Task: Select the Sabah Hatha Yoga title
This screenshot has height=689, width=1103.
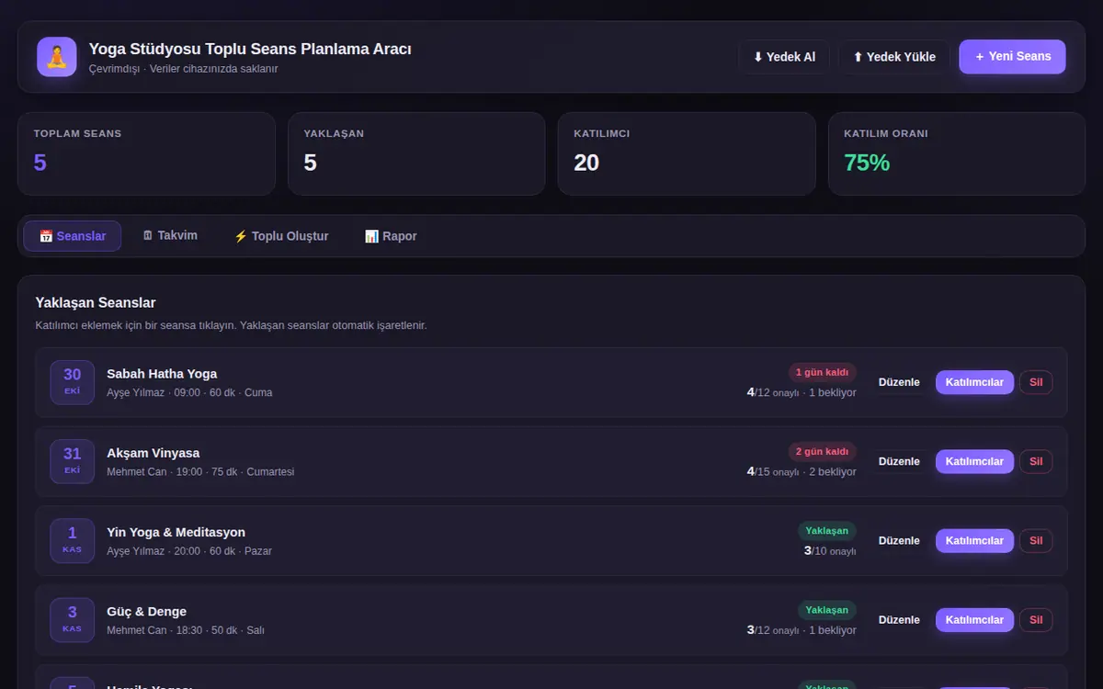Action: 162,374
